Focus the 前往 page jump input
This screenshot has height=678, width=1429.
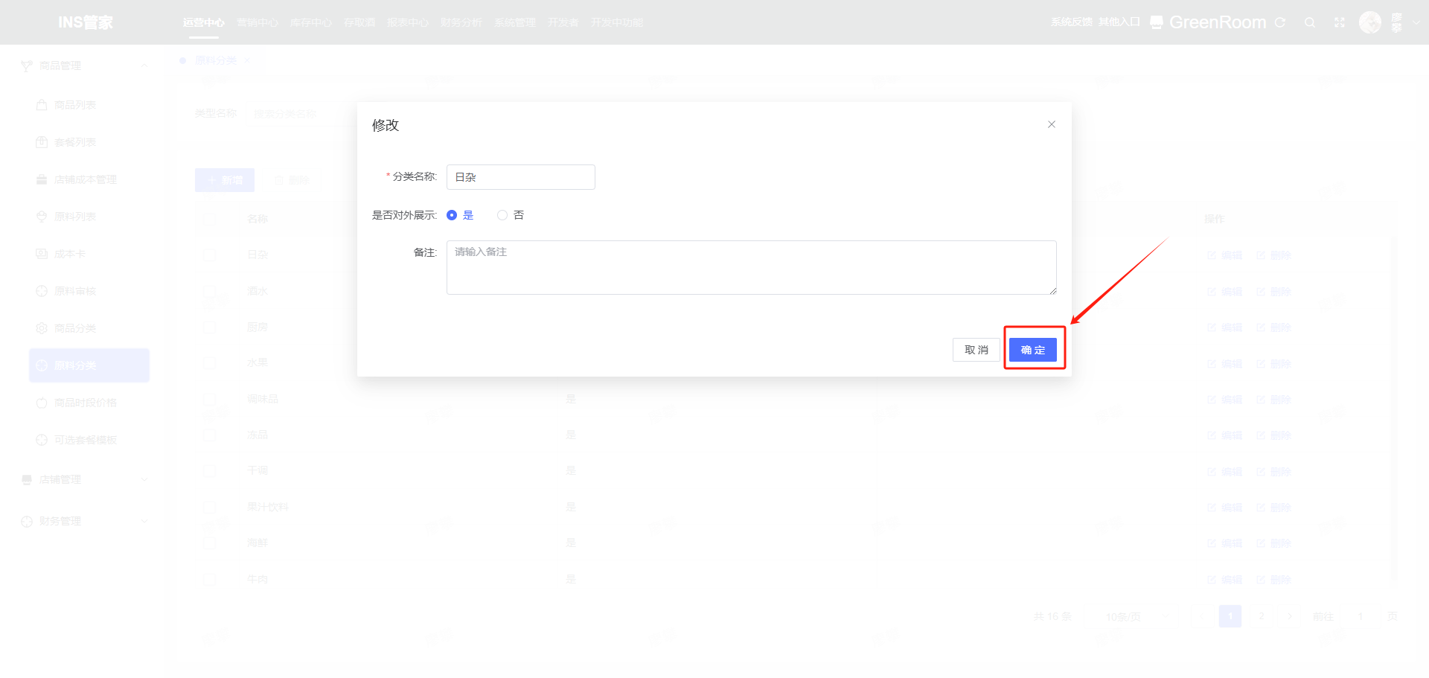click(x=1361, y=616)
